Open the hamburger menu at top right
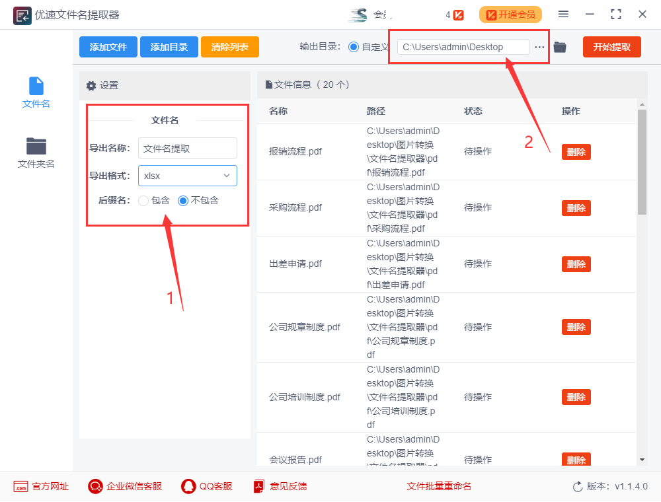 pyautogui.click(x=564, y=14)
